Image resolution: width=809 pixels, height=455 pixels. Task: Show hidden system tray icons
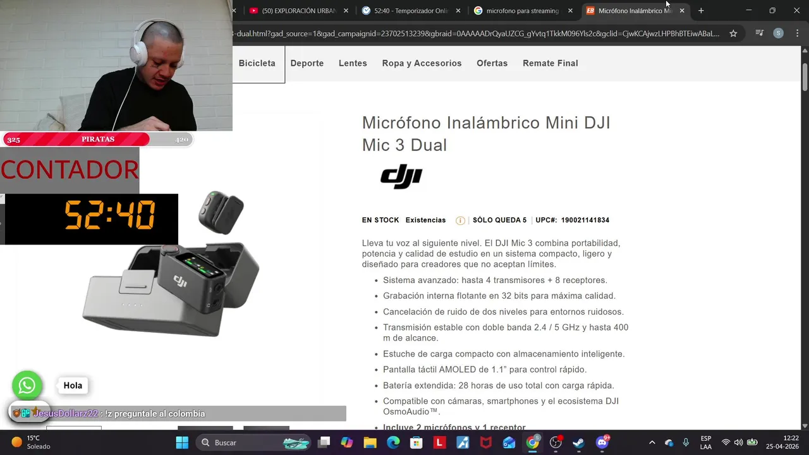(x=652, y=442)
